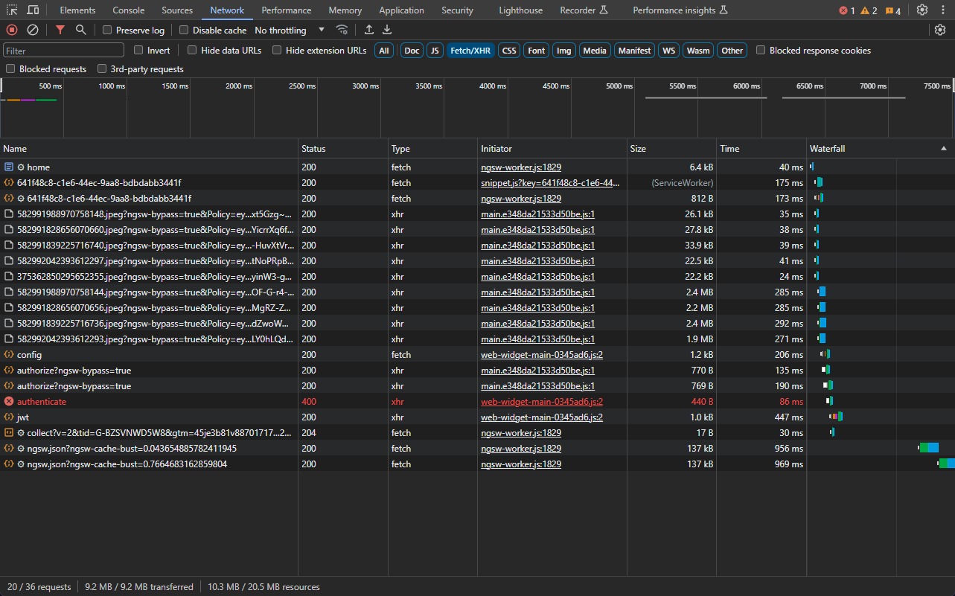
Task: Check the Disable cache option
Action: tap(184, 31)
